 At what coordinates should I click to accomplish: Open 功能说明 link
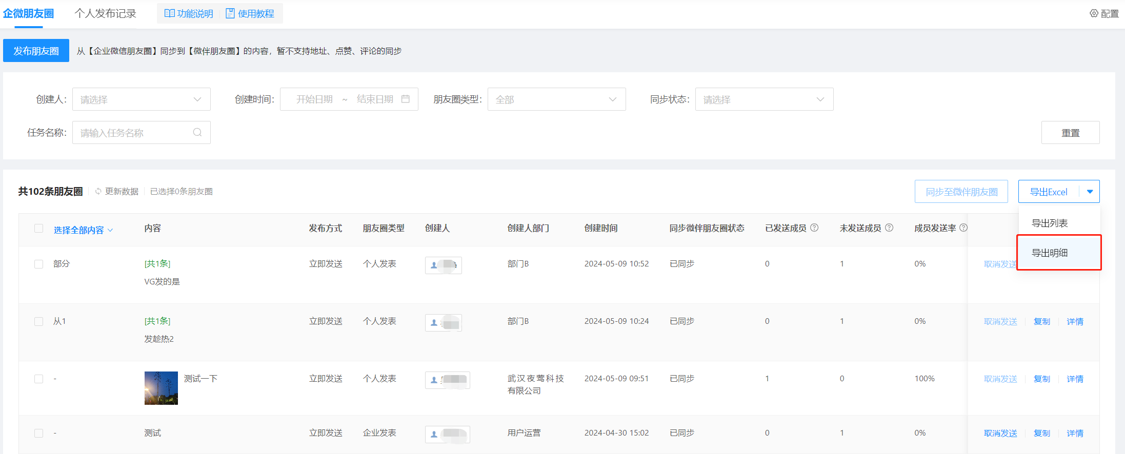189,13
